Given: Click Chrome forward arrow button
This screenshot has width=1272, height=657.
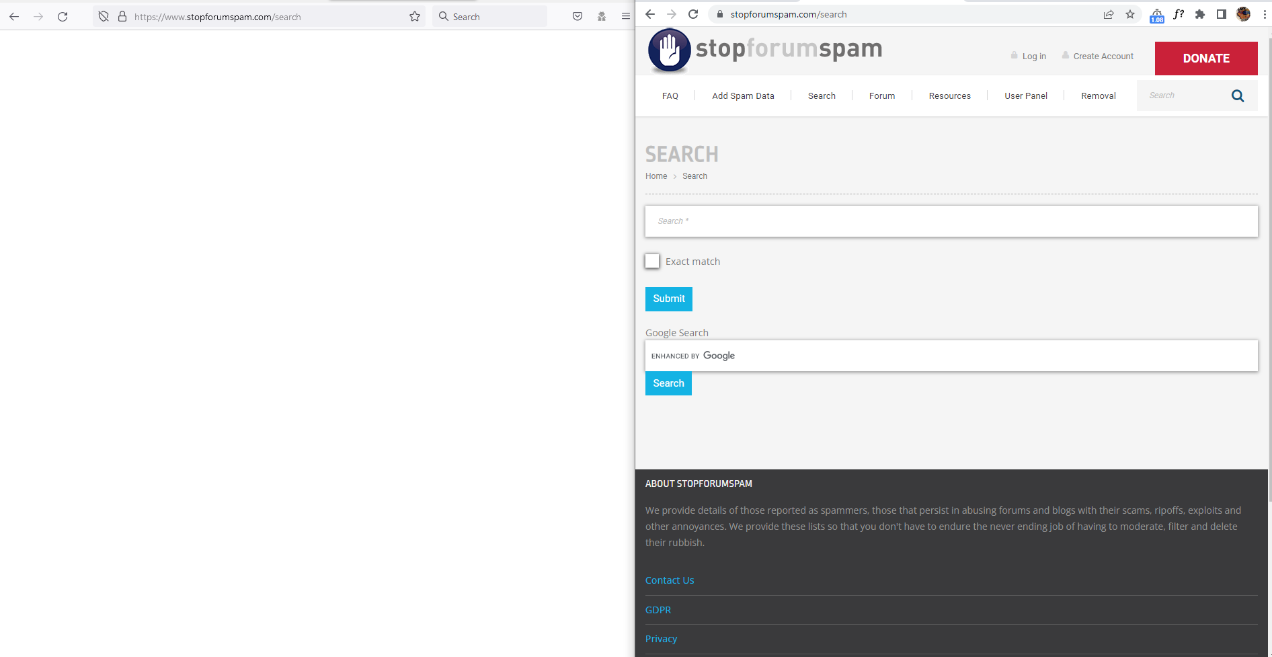Looking at the screenshot, I should (672, 14).
